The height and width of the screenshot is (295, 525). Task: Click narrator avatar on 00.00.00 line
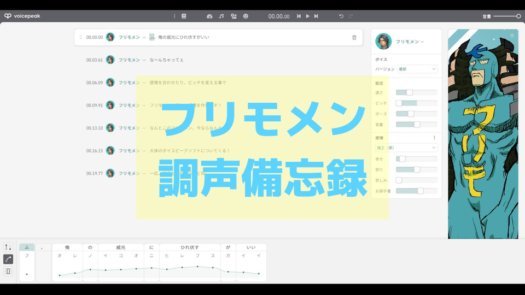(x=110, y=37)
